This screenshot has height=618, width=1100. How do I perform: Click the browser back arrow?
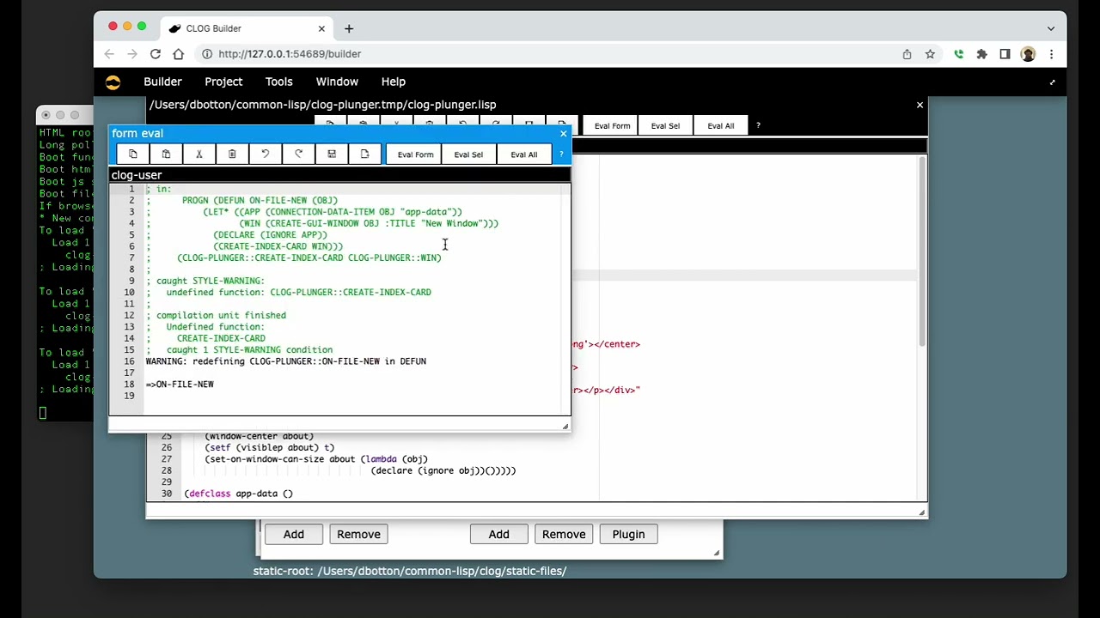pyautogui.click(x=109, y=54)
